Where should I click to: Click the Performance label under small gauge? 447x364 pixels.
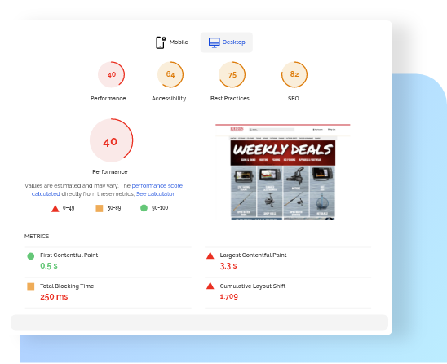click(x=108, y=99)
